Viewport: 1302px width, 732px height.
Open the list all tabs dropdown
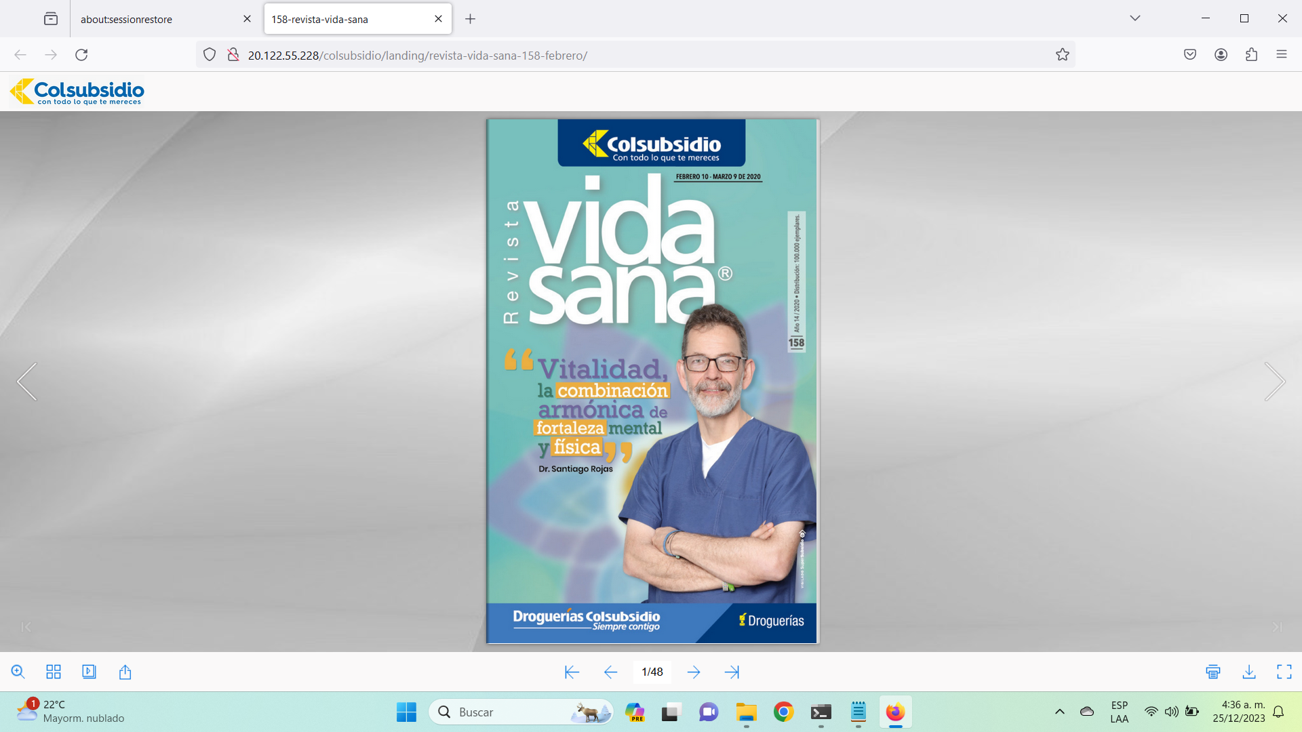[x=1135, y=18]
